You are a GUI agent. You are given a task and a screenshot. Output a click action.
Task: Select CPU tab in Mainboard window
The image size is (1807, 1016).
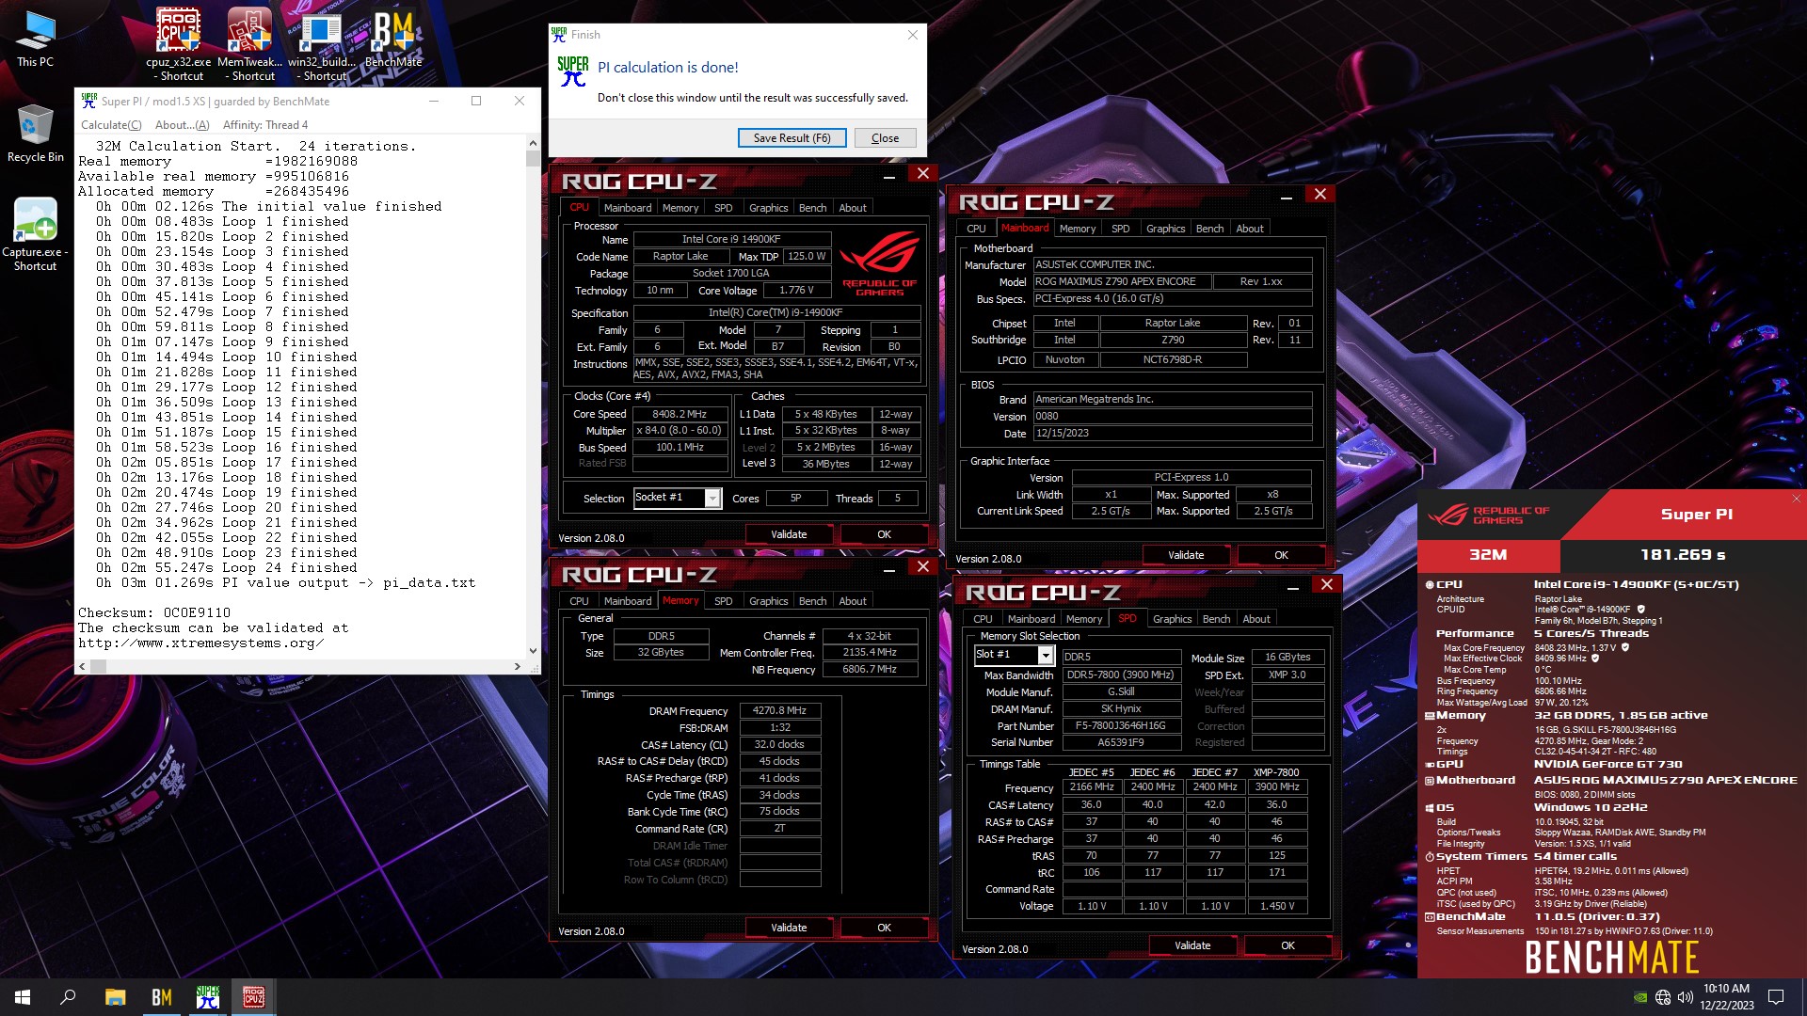[977, 229]
